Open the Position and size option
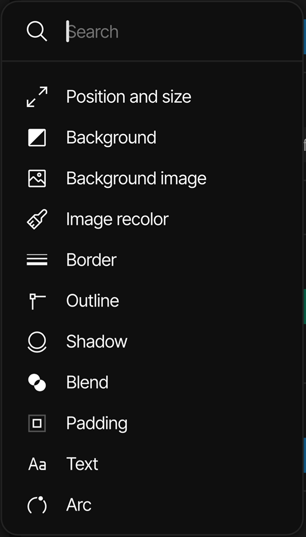 tap(128, 96)
